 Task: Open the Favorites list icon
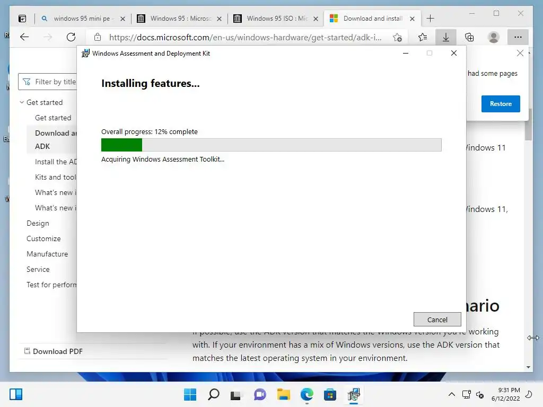[423, 37]
